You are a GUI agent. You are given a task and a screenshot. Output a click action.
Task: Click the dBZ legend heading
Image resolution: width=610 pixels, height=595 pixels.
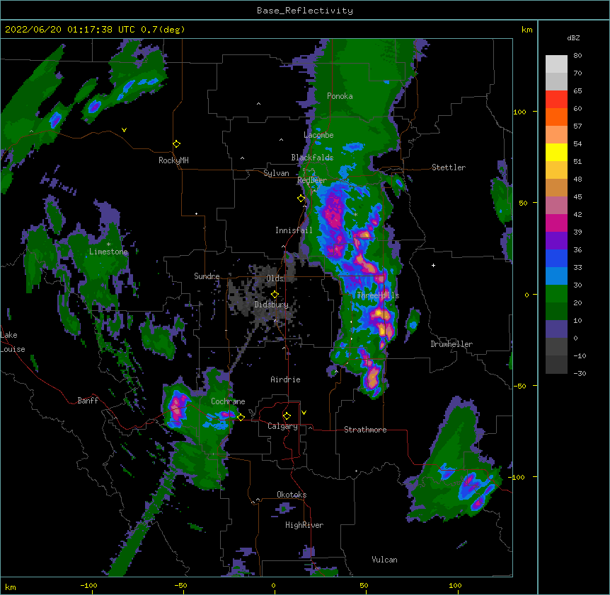(x=573, y=38)
